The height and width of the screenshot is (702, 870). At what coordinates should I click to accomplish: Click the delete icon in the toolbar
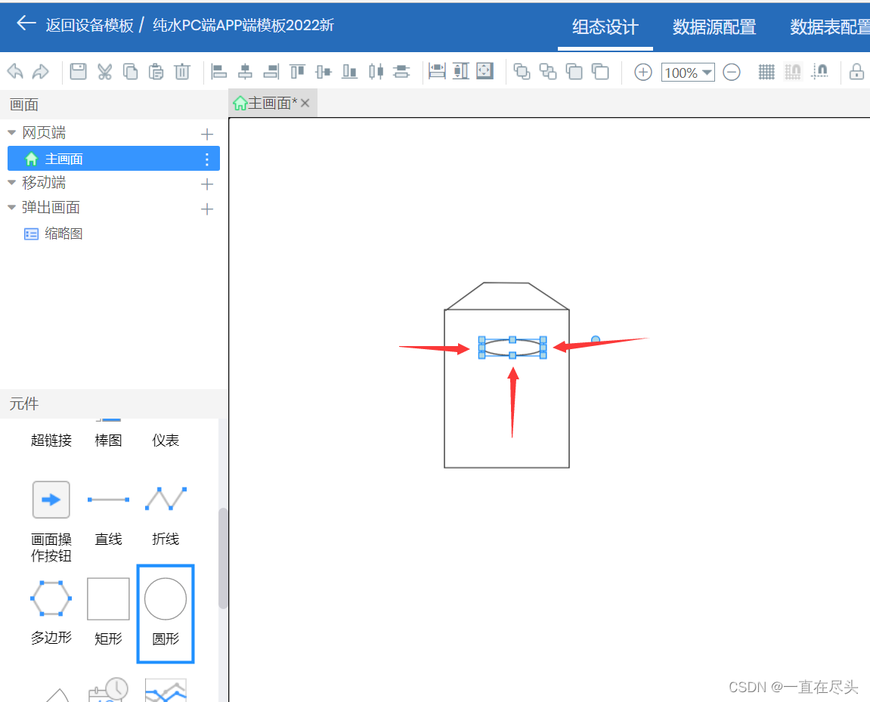181,72
